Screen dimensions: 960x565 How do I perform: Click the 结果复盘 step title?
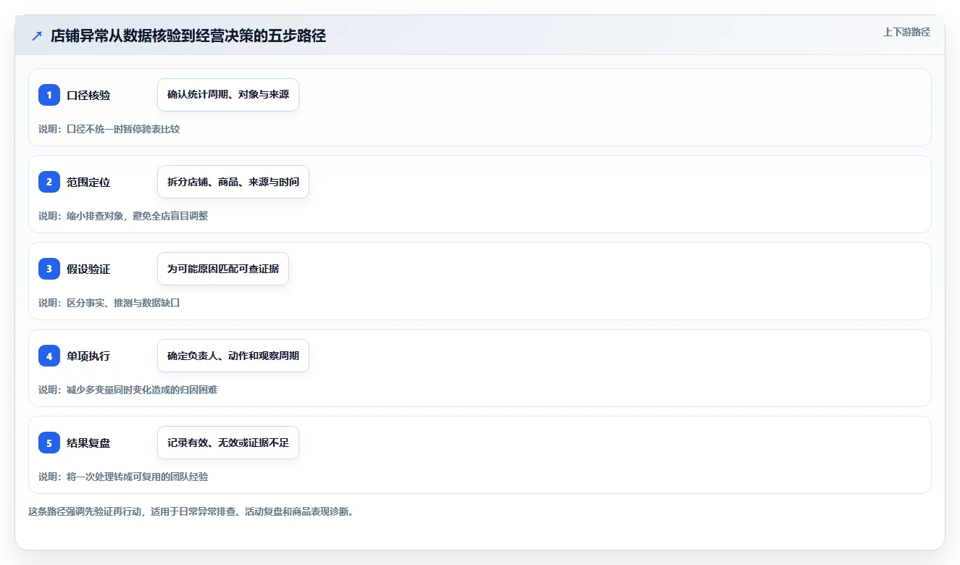pyautogui.click(x=88, y=443)
